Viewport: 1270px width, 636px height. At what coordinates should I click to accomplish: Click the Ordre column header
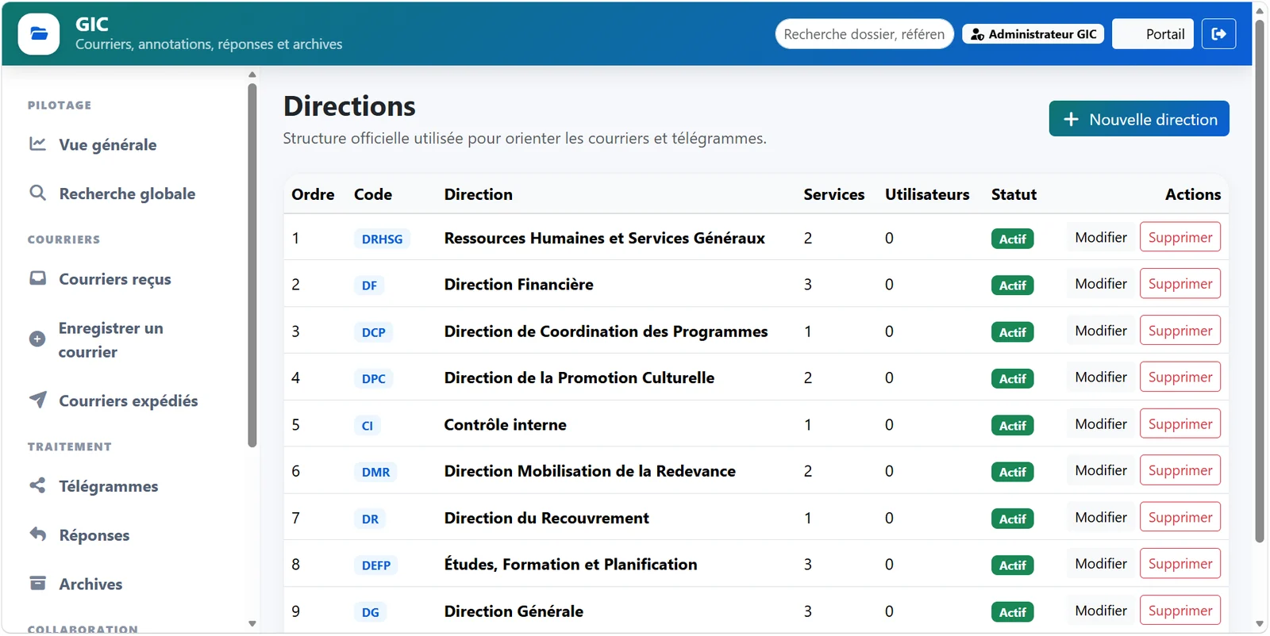click(313, 194)
